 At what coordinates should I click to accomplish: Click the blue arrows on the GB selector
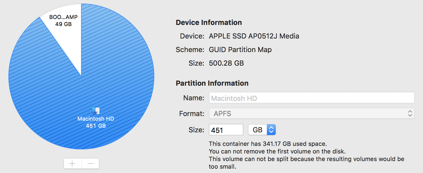pos(271,130)
